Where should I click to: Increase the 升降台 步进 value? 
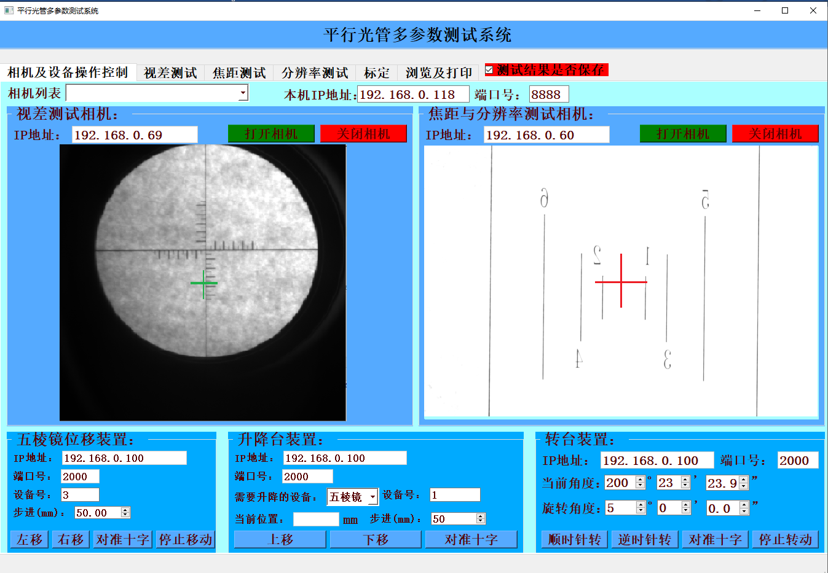pyautogui.click(x=481, y=516)
